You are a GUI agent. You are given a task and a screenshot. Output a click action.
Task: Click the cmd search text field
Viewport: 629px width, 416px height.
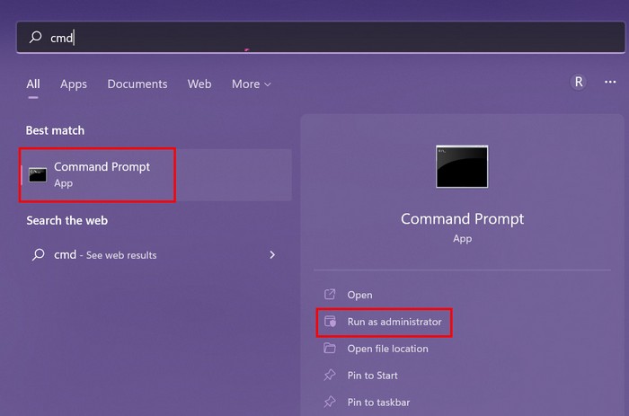tap(321, 38)
